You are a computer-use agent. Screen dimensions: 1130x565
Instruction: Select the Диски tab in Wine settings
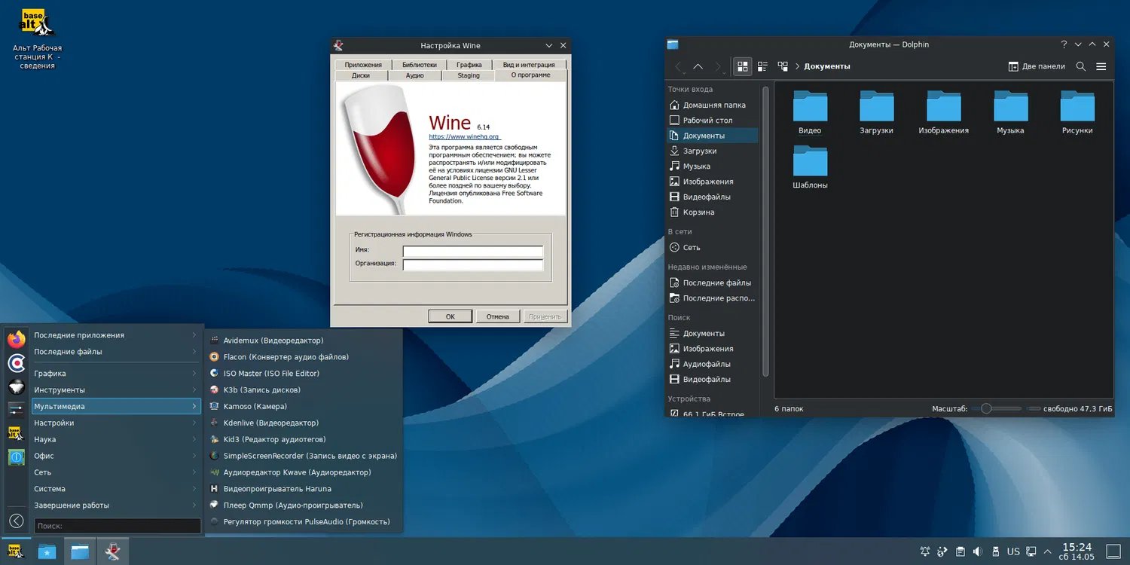(x=360, y=75)
